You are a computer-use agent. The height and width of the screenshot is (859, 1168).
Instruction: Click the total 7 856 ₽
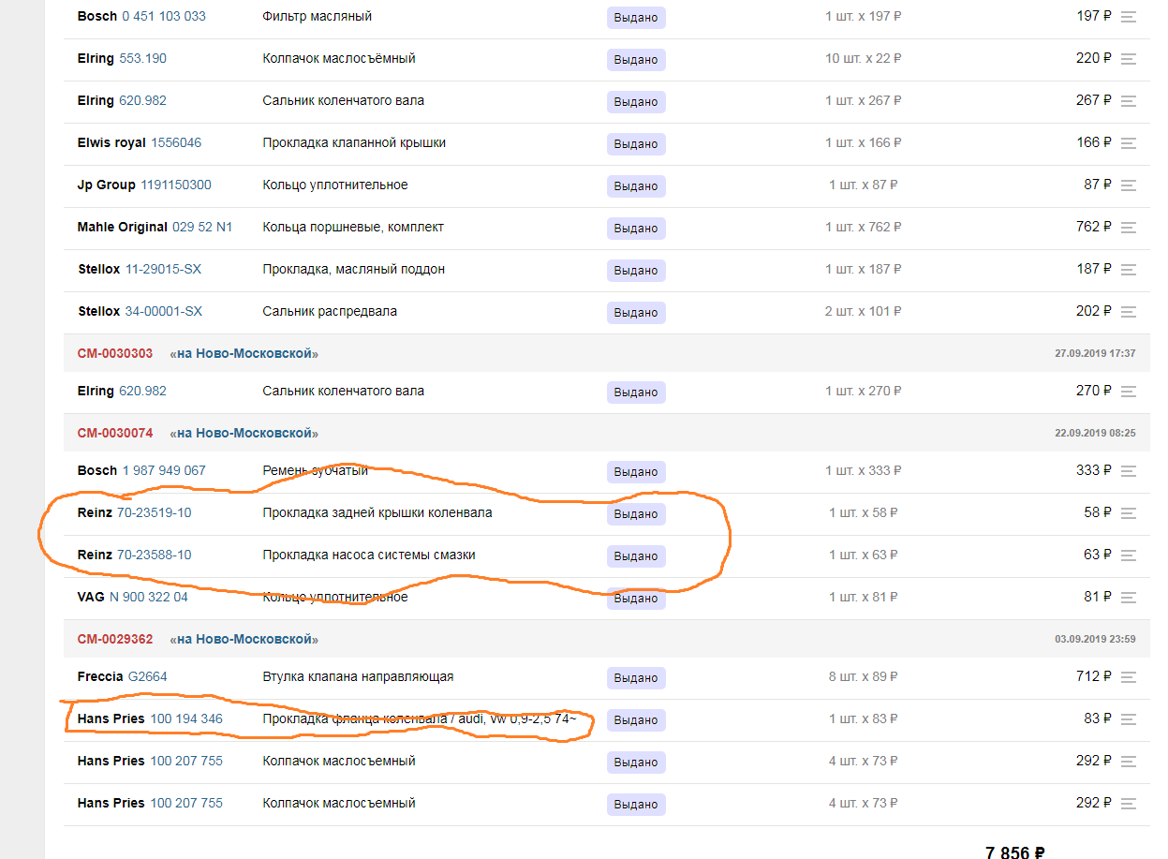pos(1014,852)
